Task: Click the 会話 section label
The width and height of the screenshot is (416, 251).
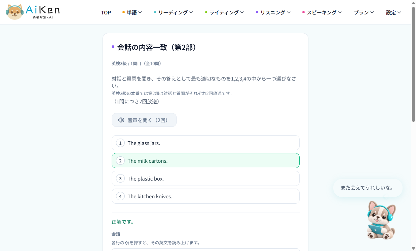Action: 116,234
